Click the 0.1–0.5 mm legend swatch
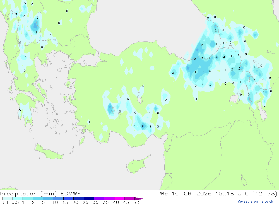 pyautogui.click(x=8, y=198)
